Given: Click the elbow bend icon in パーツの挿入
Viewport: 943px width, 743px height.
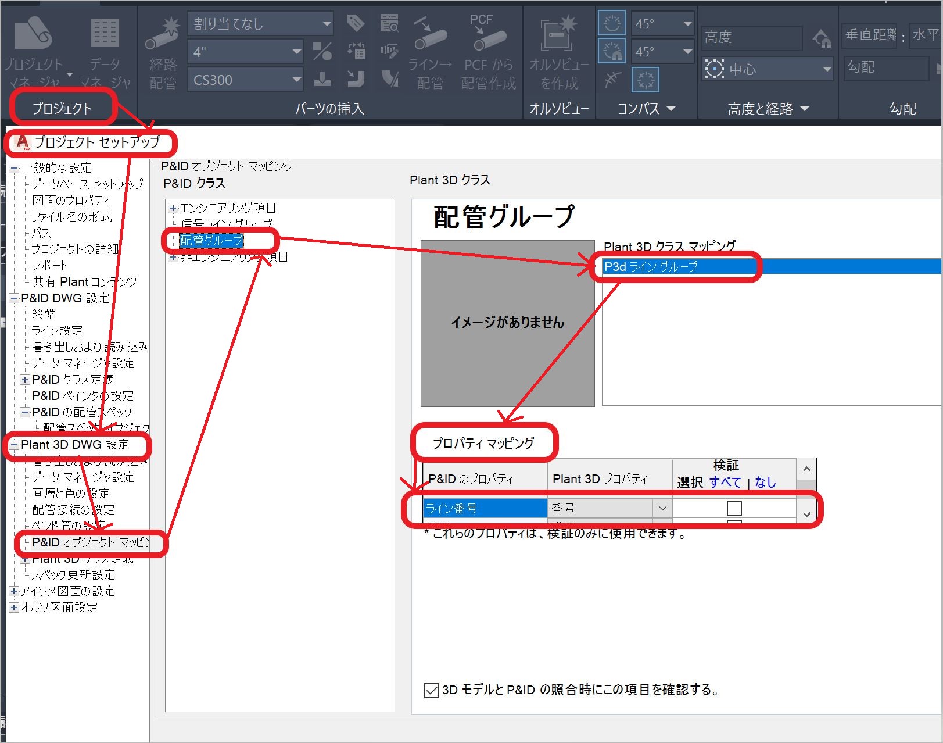Looking at the screenshot, I should point(356,78).
